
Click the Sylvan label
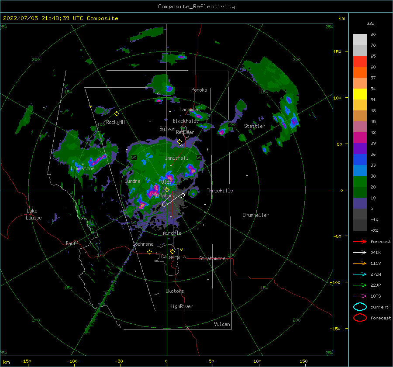(167, 129)
